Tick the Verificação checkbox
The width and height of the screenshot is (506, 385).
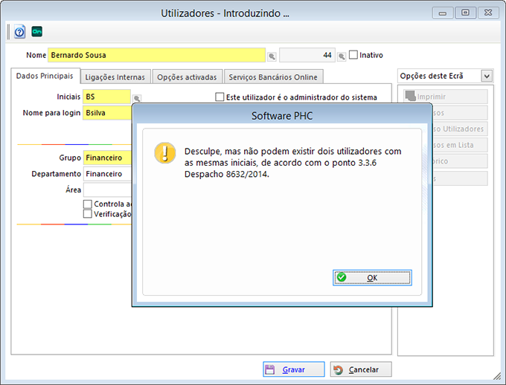tap(88, 214)
